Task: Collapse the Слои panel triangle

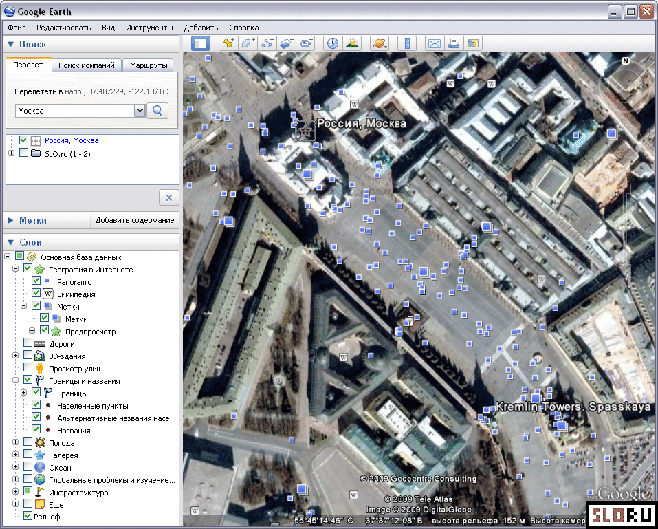Action: 11,242
